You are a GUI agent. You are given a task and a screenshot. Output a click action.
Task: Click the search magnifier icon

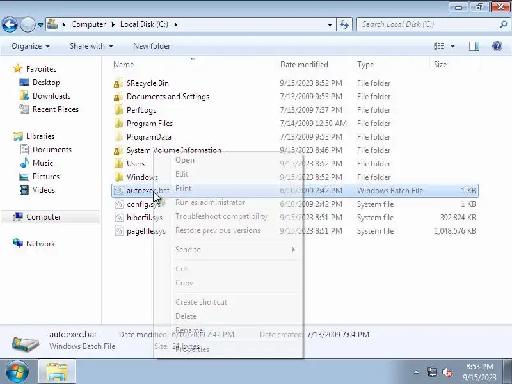click(x=503, y=24)
